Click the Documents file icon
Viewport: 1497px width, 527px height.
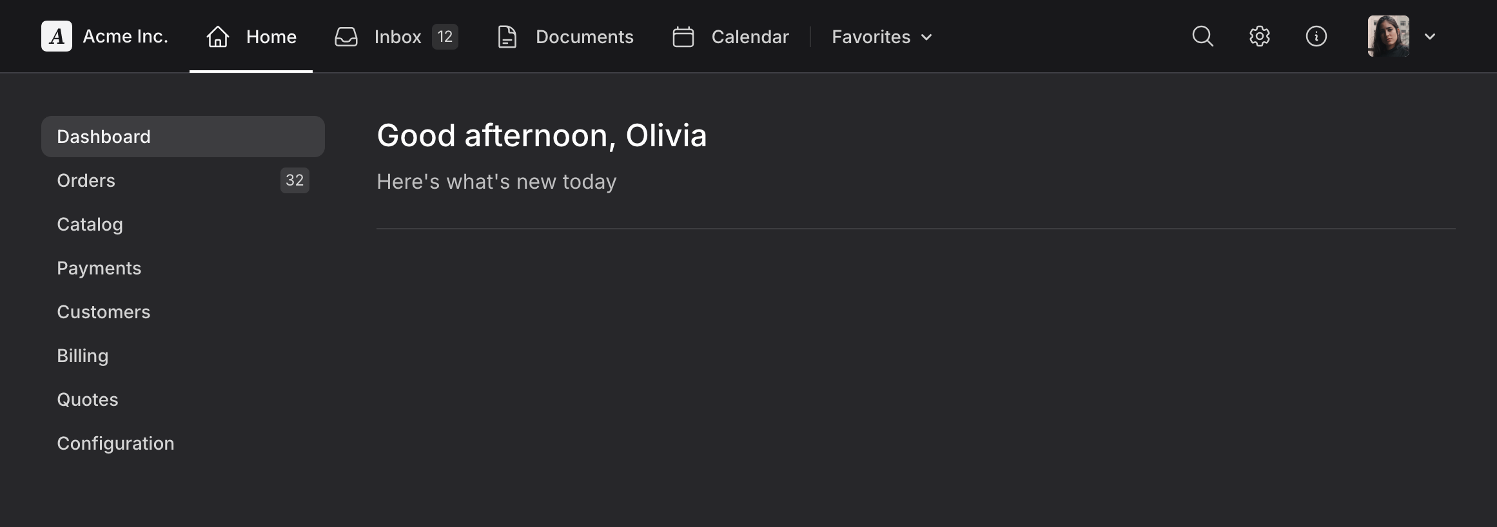point(507,37)
